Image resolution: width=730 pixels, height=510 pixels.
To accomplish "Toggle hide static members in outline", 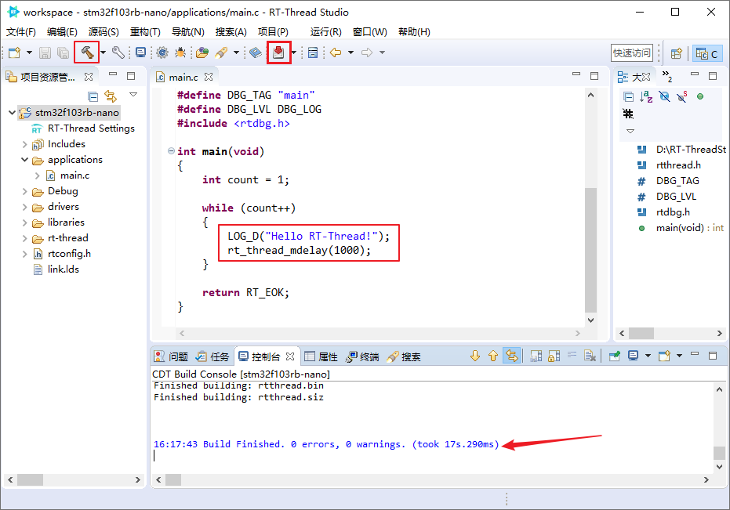I will (x=682, y=96).
